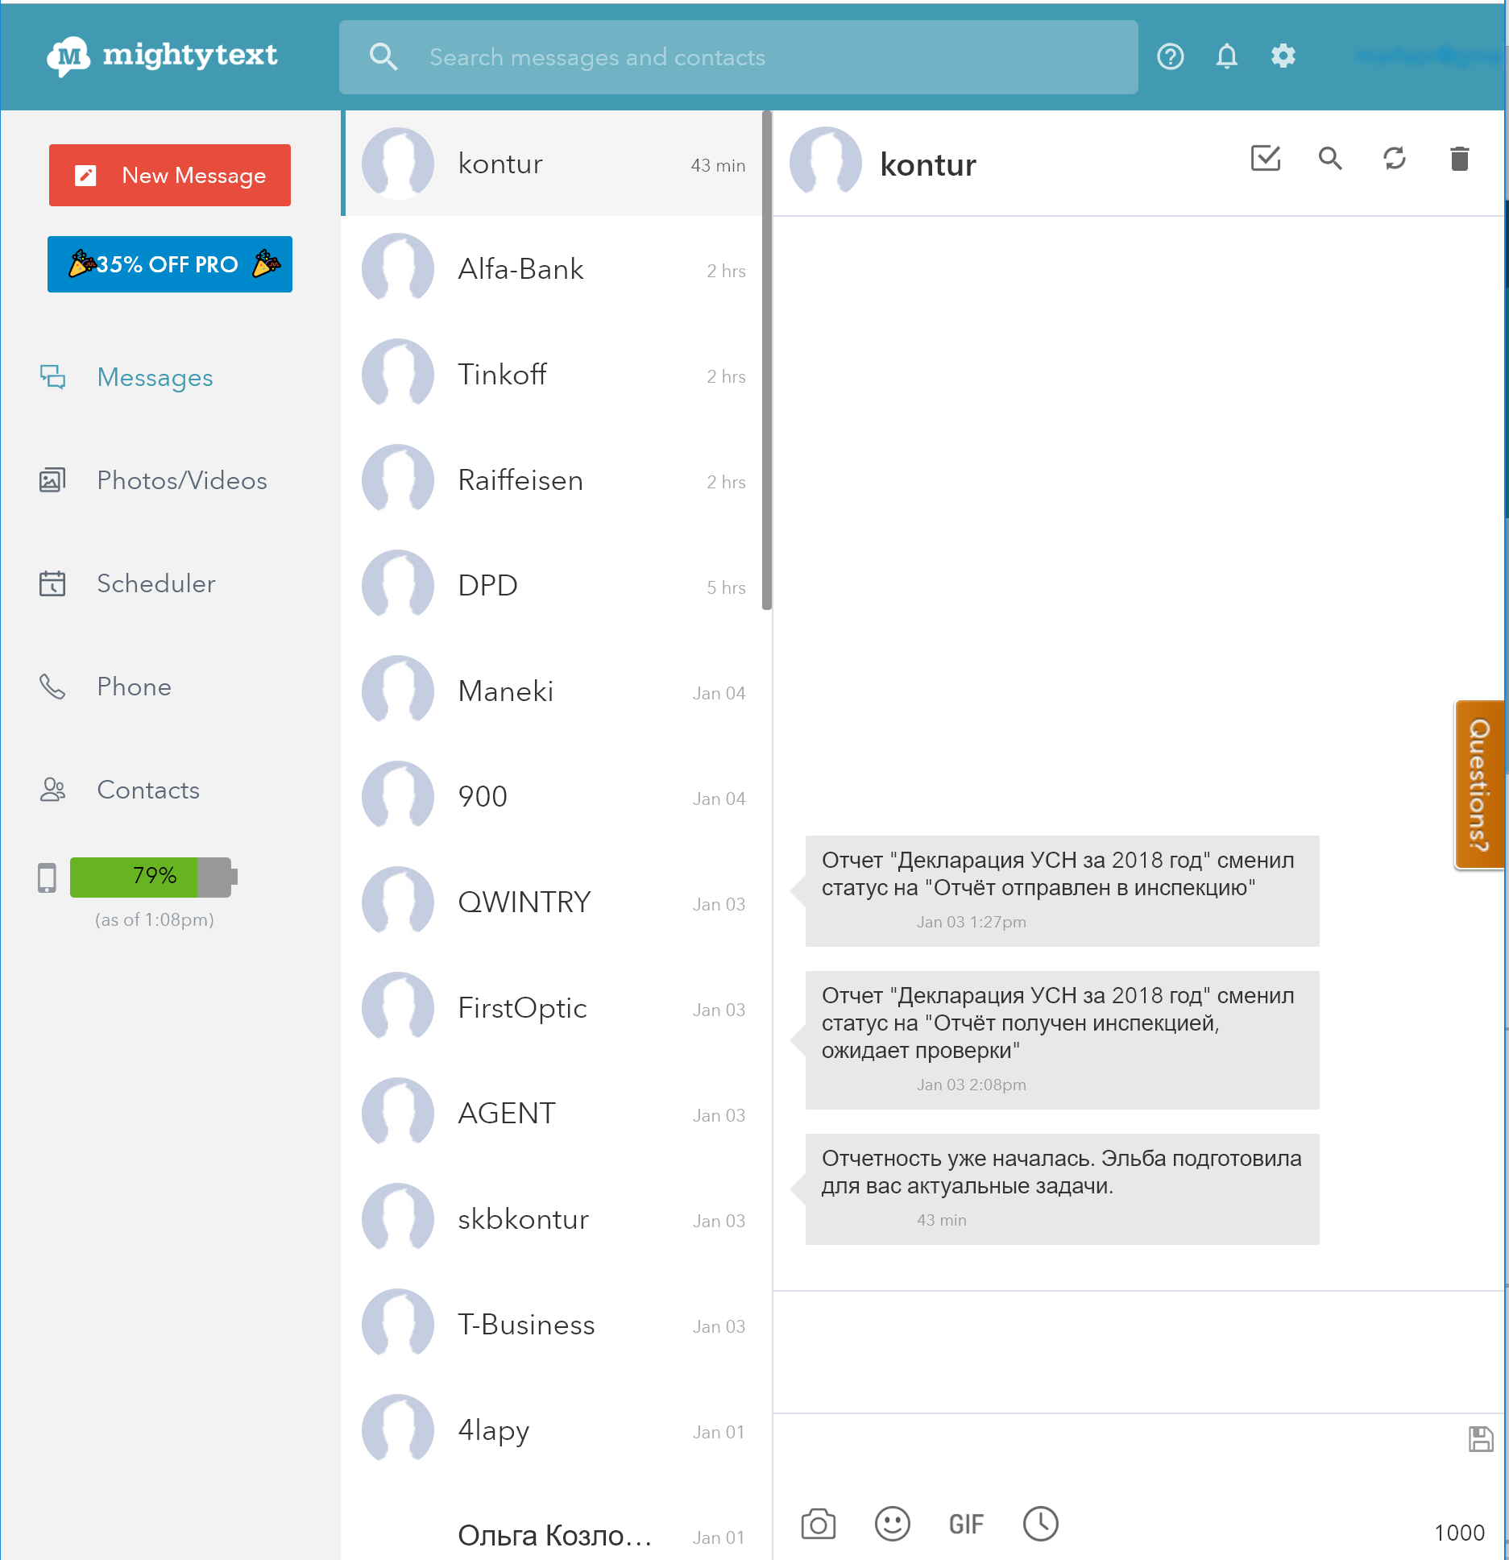Click the phone battery device icon
Viewport: 1509px width, 1560px height.
pyautogui.click(x=48, y=877)
